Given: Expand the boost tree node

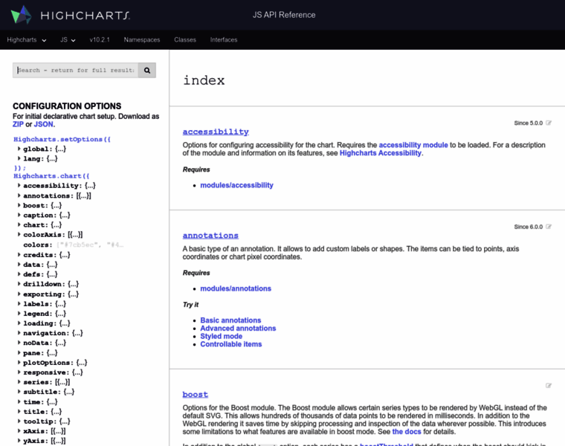Looking at the screenshot, I should [19, 205].
